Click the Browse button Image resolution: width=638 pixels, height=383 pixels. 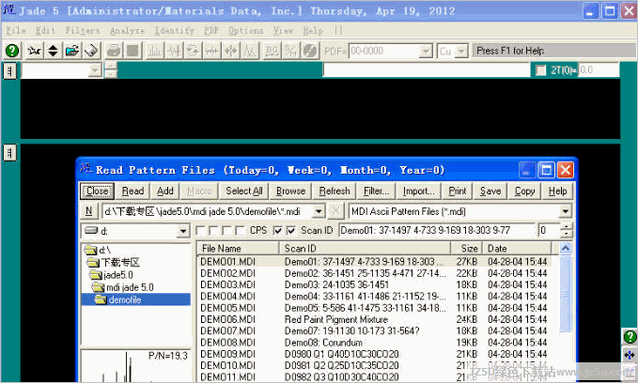point(290,191)
